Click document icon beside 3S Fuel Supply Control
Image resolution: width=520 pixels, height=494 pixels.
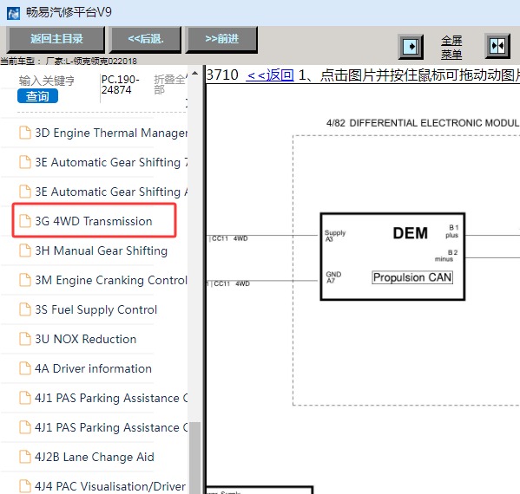pyautogui.click(x=25, y=309)
